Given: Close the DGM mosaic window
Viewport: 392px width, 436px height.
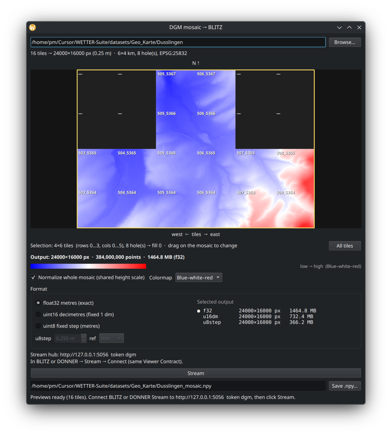Looking at the screenshot, I should pos(359,27).
